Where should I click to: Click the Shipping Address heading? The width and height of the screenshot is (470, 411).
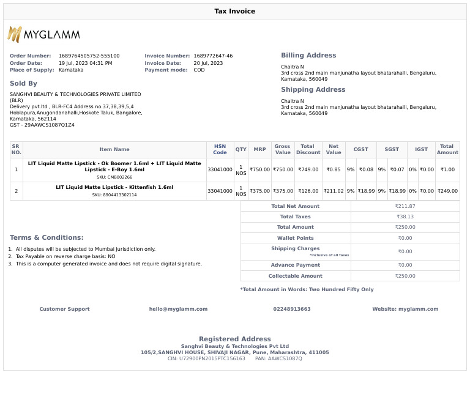tap(313, 89)
